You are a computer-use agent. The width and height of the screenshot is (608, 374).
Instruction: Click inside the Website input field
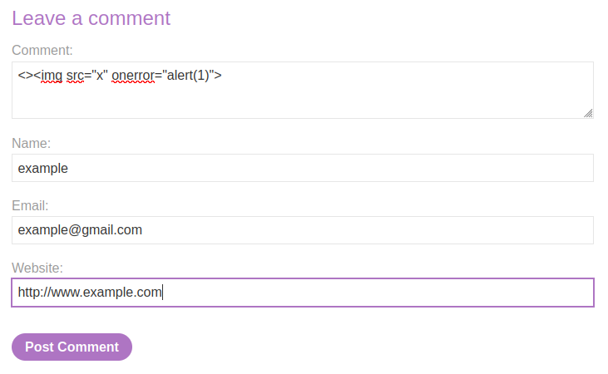click(x=303, y=293)
